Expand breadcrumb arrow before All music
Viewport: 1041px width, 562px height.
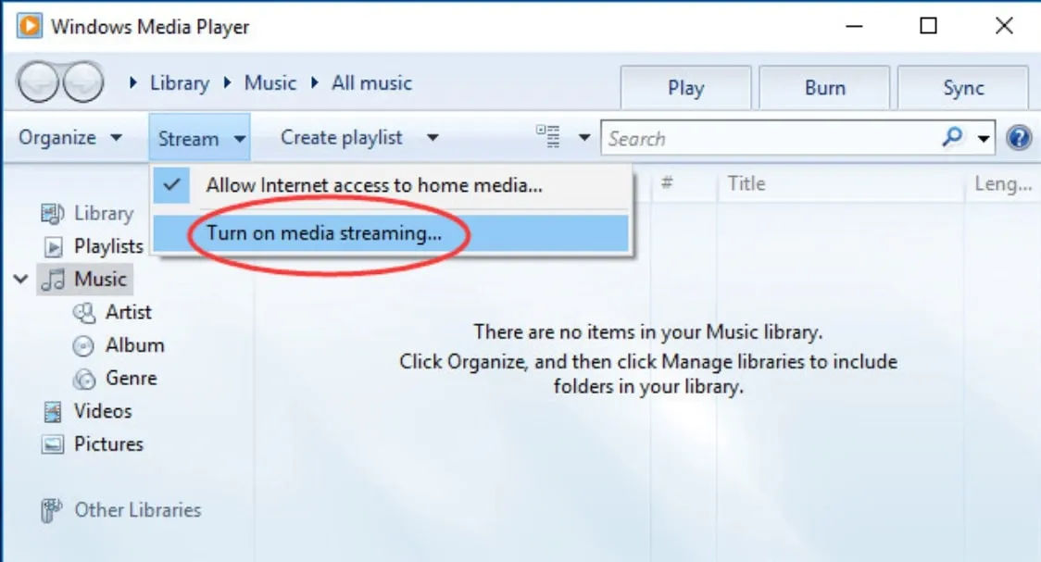[315, 83]
